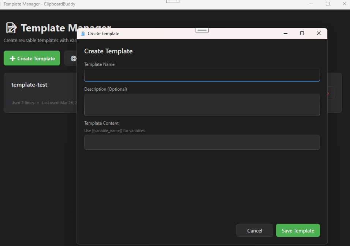Viewport: 350px width, 246px height.
Task: Minimize the Create Template dialog
Action: point(285,33)
